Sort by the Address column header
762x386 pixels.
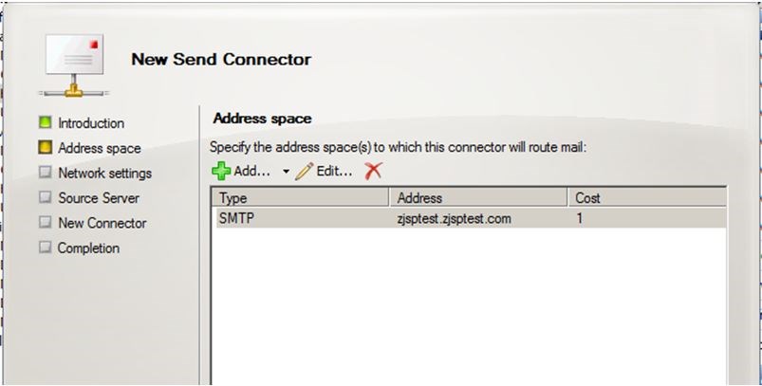pyautogui.click(x=478, y=198)
